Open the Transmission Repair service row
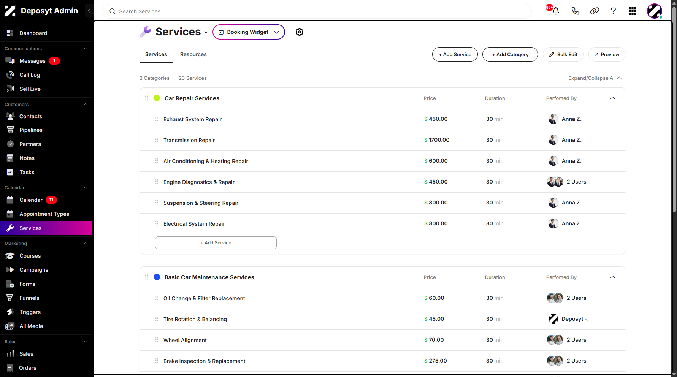This screenshot has height=377, width=677. [383, 140]
